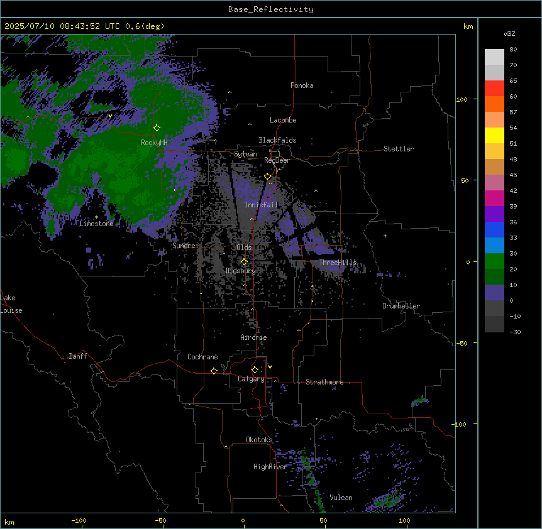Select the bright green 20-30 dBZ swatch
The image size is (542, 529).
tap(494, 261)
